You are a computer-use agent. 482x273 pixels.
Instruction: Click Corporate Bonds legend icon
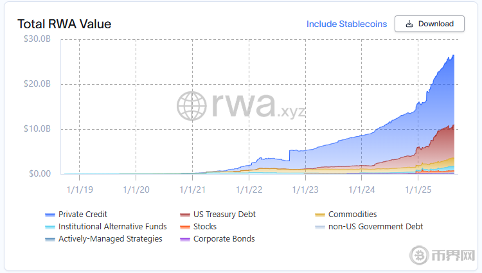tap(185, 239)
